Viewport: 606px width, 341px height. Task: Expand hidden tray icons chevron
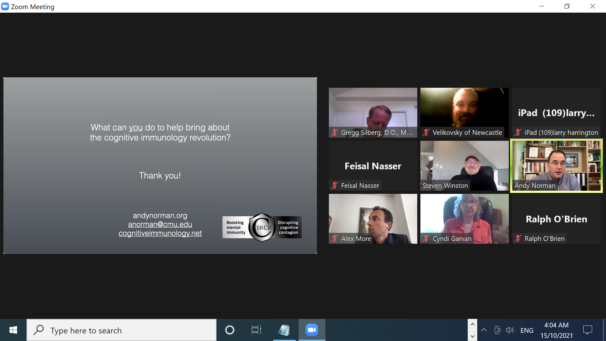(x=484, y=330)
